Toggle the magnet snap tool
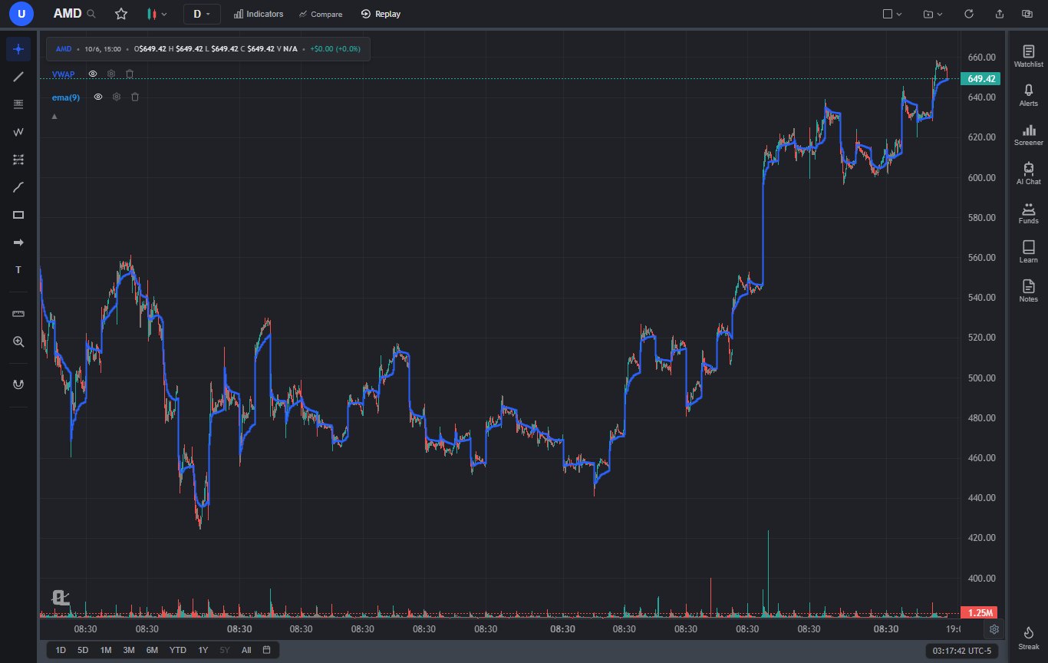 point(18,384)
